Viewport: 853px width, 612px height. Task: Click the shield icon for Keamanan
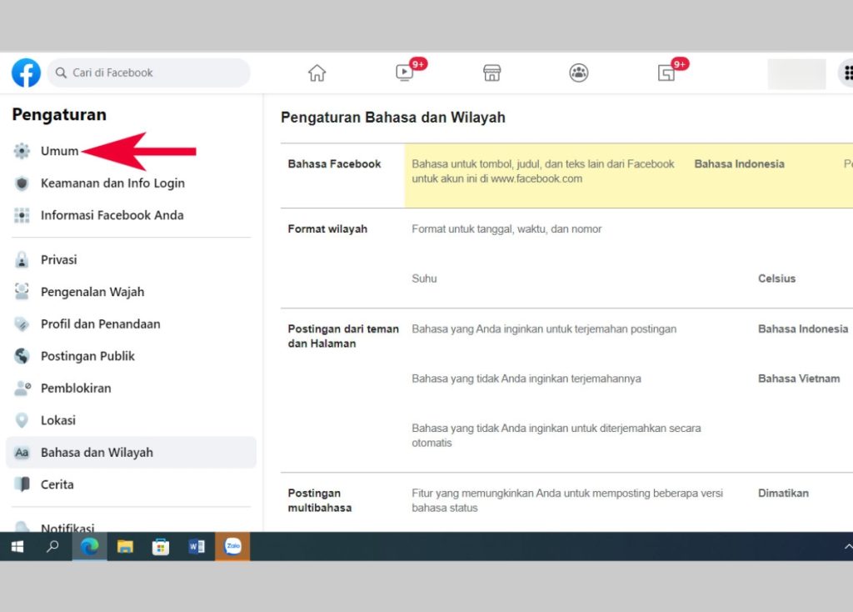pyautogui.click(x=22, y=183)
